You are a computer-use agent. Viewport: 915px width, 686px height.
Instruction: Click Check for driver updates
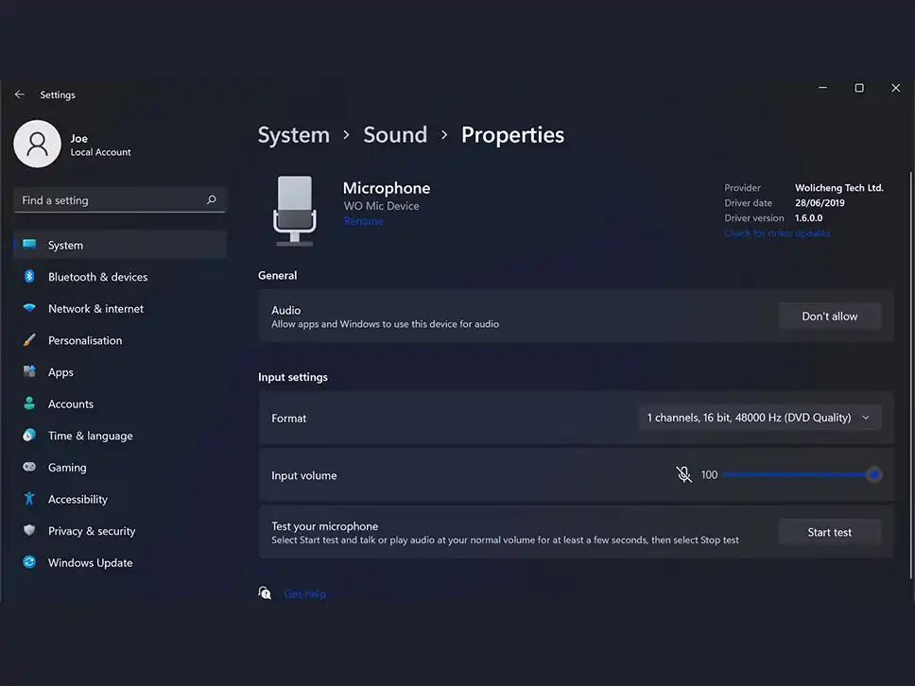777,232
